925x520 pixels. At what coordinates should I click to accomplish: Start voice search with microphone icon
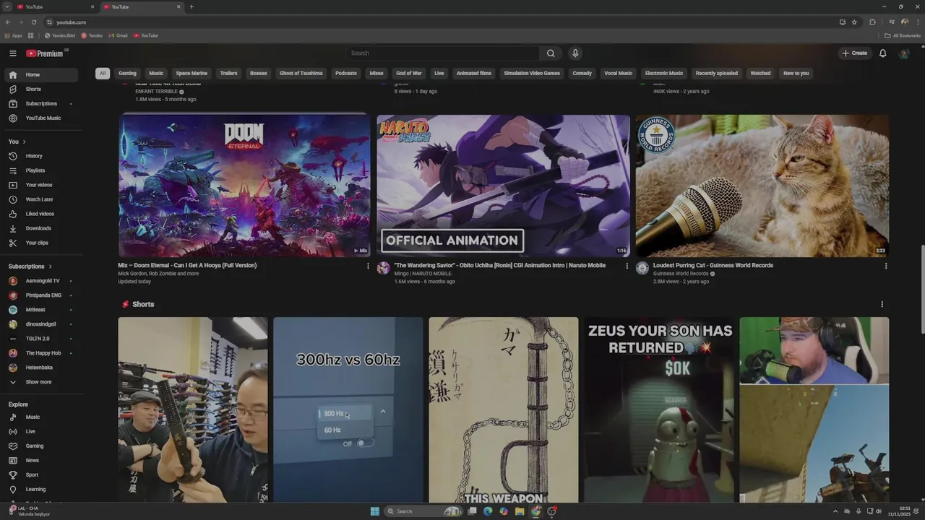[575, 53]
